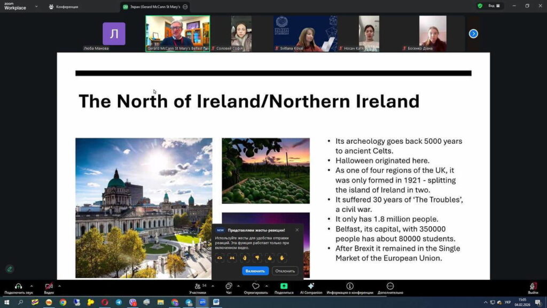This screenshot has height=308, width=547.
Task: Toggle camera with the Видео button
Action: pyautogui.click(x=49, y=287)
